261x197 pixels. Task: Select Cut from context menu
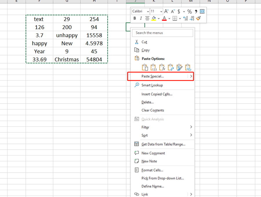[x=163, y=42]
